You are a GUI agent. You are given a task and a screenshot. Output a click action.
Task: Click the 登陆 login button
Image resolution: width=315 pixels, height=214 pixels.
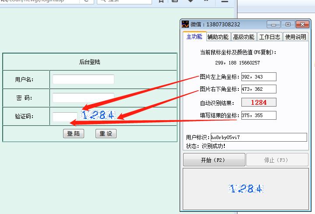click(x=73, y=134)
